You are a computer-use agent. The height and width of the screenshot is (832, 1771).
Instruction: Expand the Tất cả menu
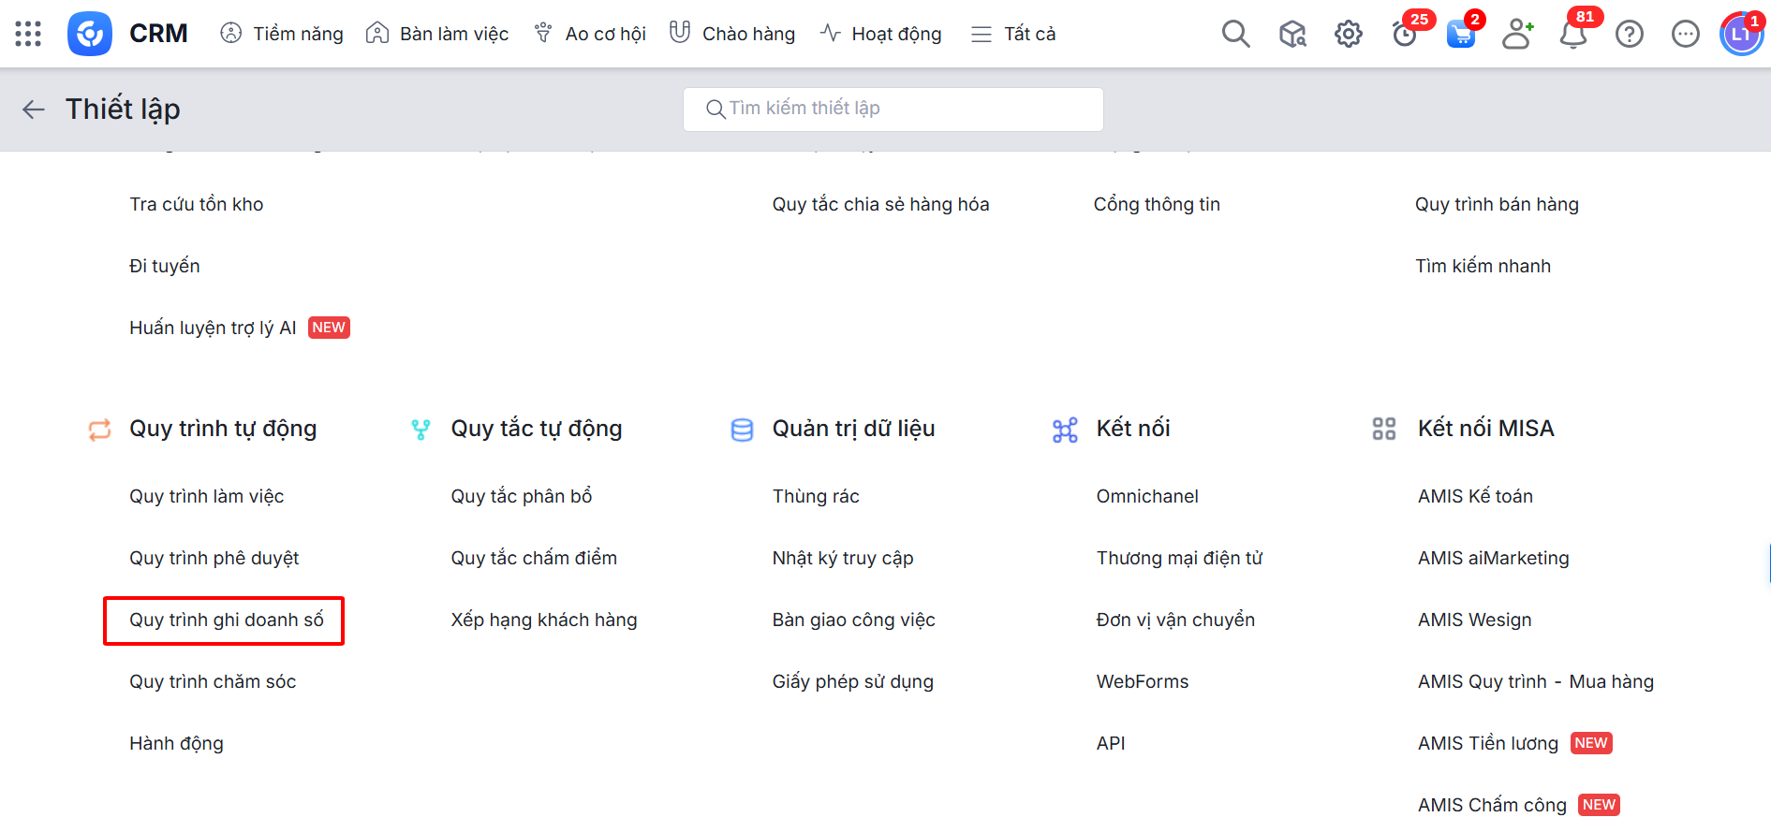click(1013, 35)
